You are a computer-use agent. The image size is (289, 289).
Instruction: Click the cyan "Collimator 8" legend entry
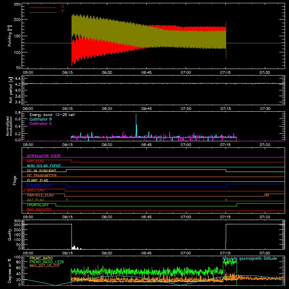pyautogui.click(x=40, y=119)
